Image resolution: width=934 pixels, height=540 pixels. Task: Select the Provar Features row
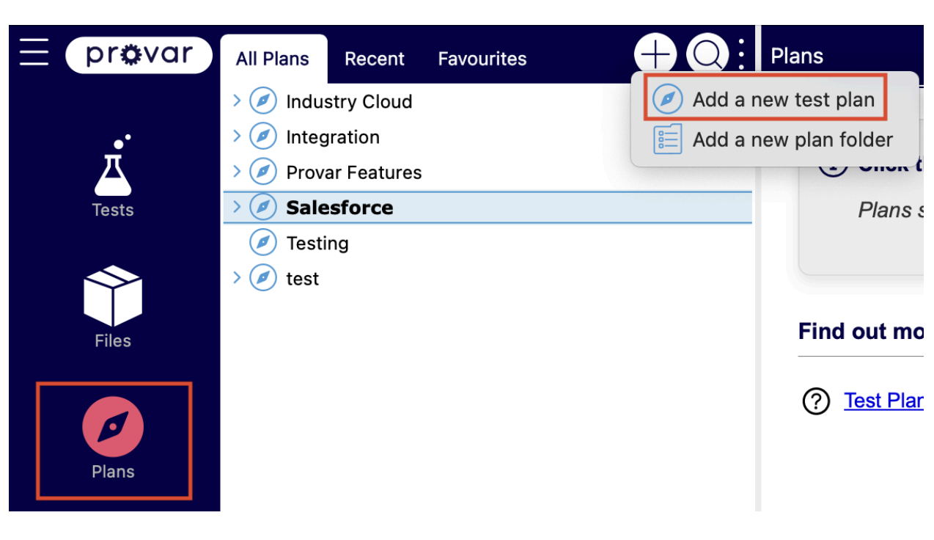pos(488,172)
